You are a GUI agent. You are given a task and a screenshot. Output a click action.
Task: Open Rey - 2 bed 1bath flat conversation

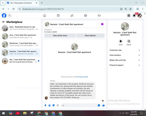click(x=20, y=61)
